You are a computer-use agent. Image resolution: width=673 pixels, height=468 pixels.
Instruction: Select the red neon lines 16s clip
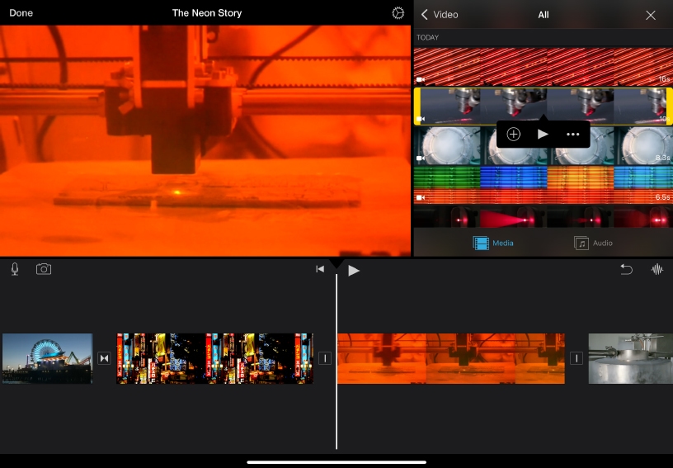tap(543, 66)
